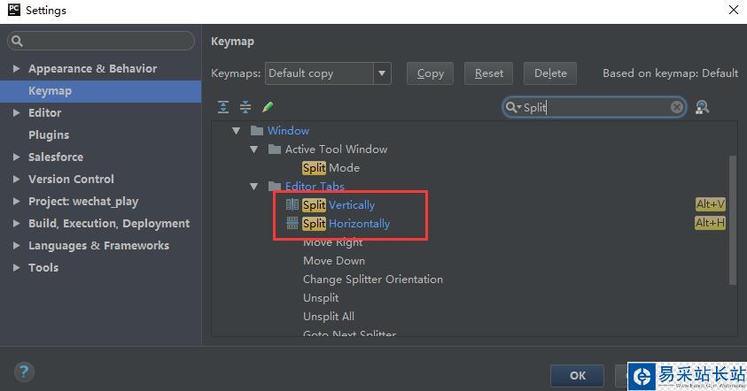The height and width of the screenshot is (391, 747).
Task: Expand the Version Control section
Action: coord(16,179)
